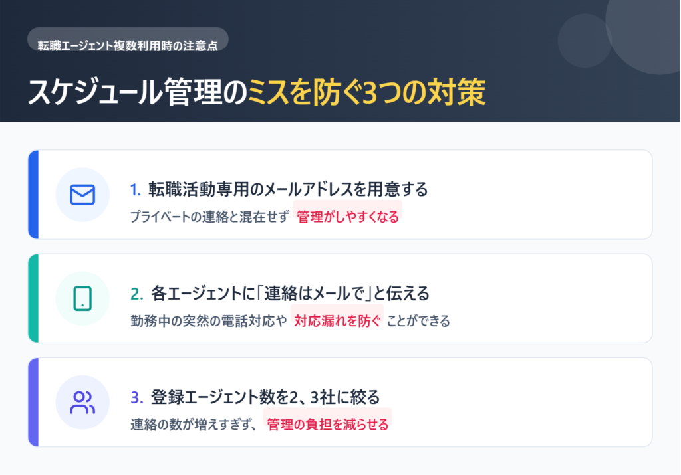Select heading 転職活動専用のメールアドレスを用意する
The width and height of the screenshot is (681, 475).
(288, 189)
